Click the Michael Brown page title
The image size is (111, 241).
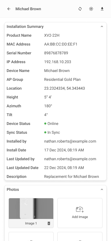pyautogui.click(x=28, y=9)
